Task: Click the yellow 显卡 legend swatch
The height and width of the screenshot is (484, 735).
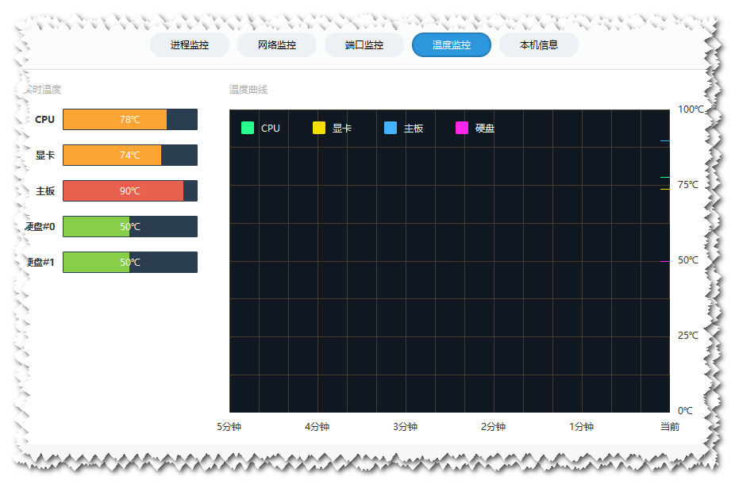Action: [319, 128]
